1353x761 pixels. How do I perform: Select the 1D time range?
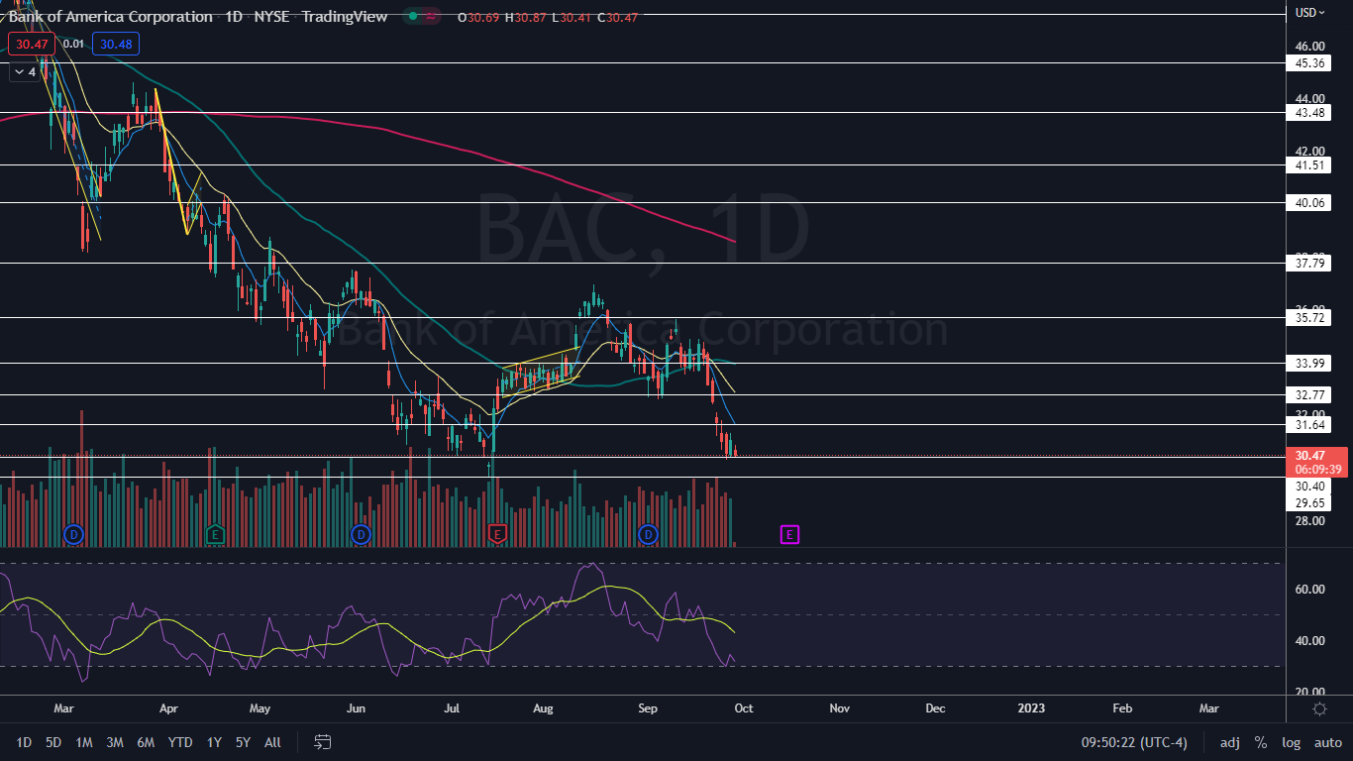24,742
